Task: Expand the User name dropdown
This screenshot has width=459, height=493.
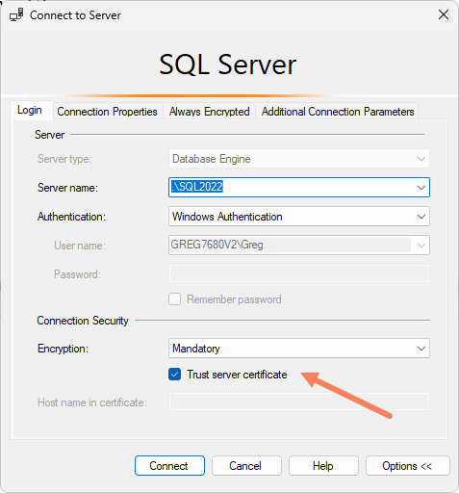Action: point(421,246)
